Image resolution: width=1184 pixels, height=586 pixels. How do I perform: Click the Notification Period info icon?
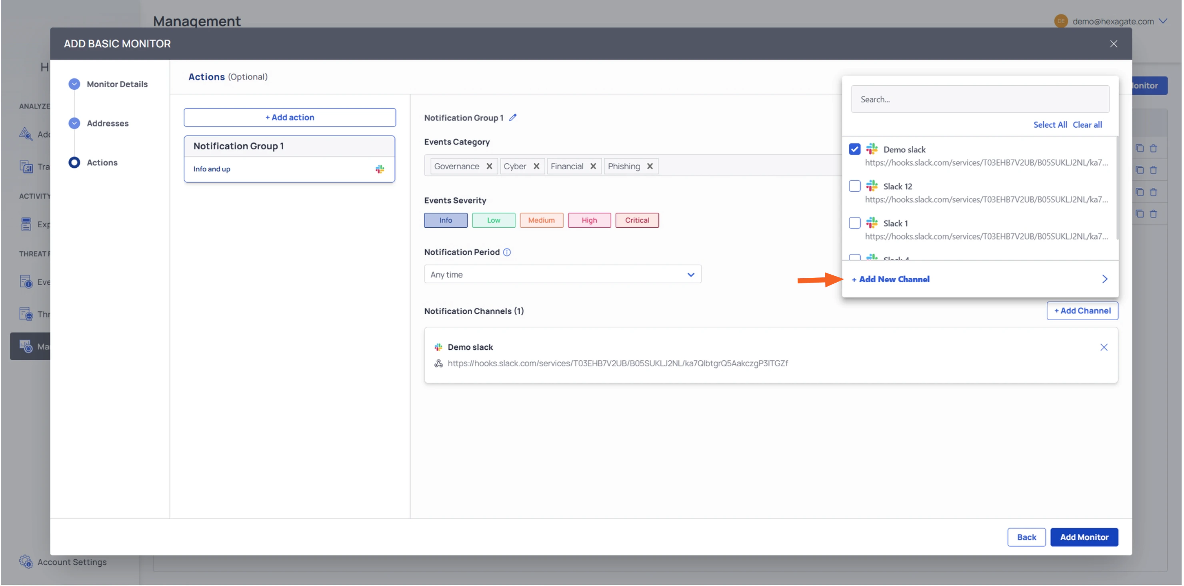point(506,252)
